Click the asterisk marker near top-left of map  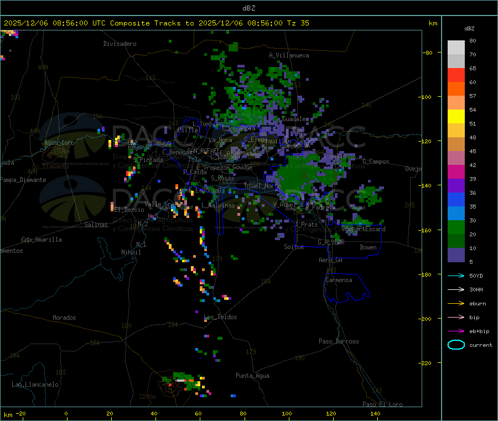10,51
